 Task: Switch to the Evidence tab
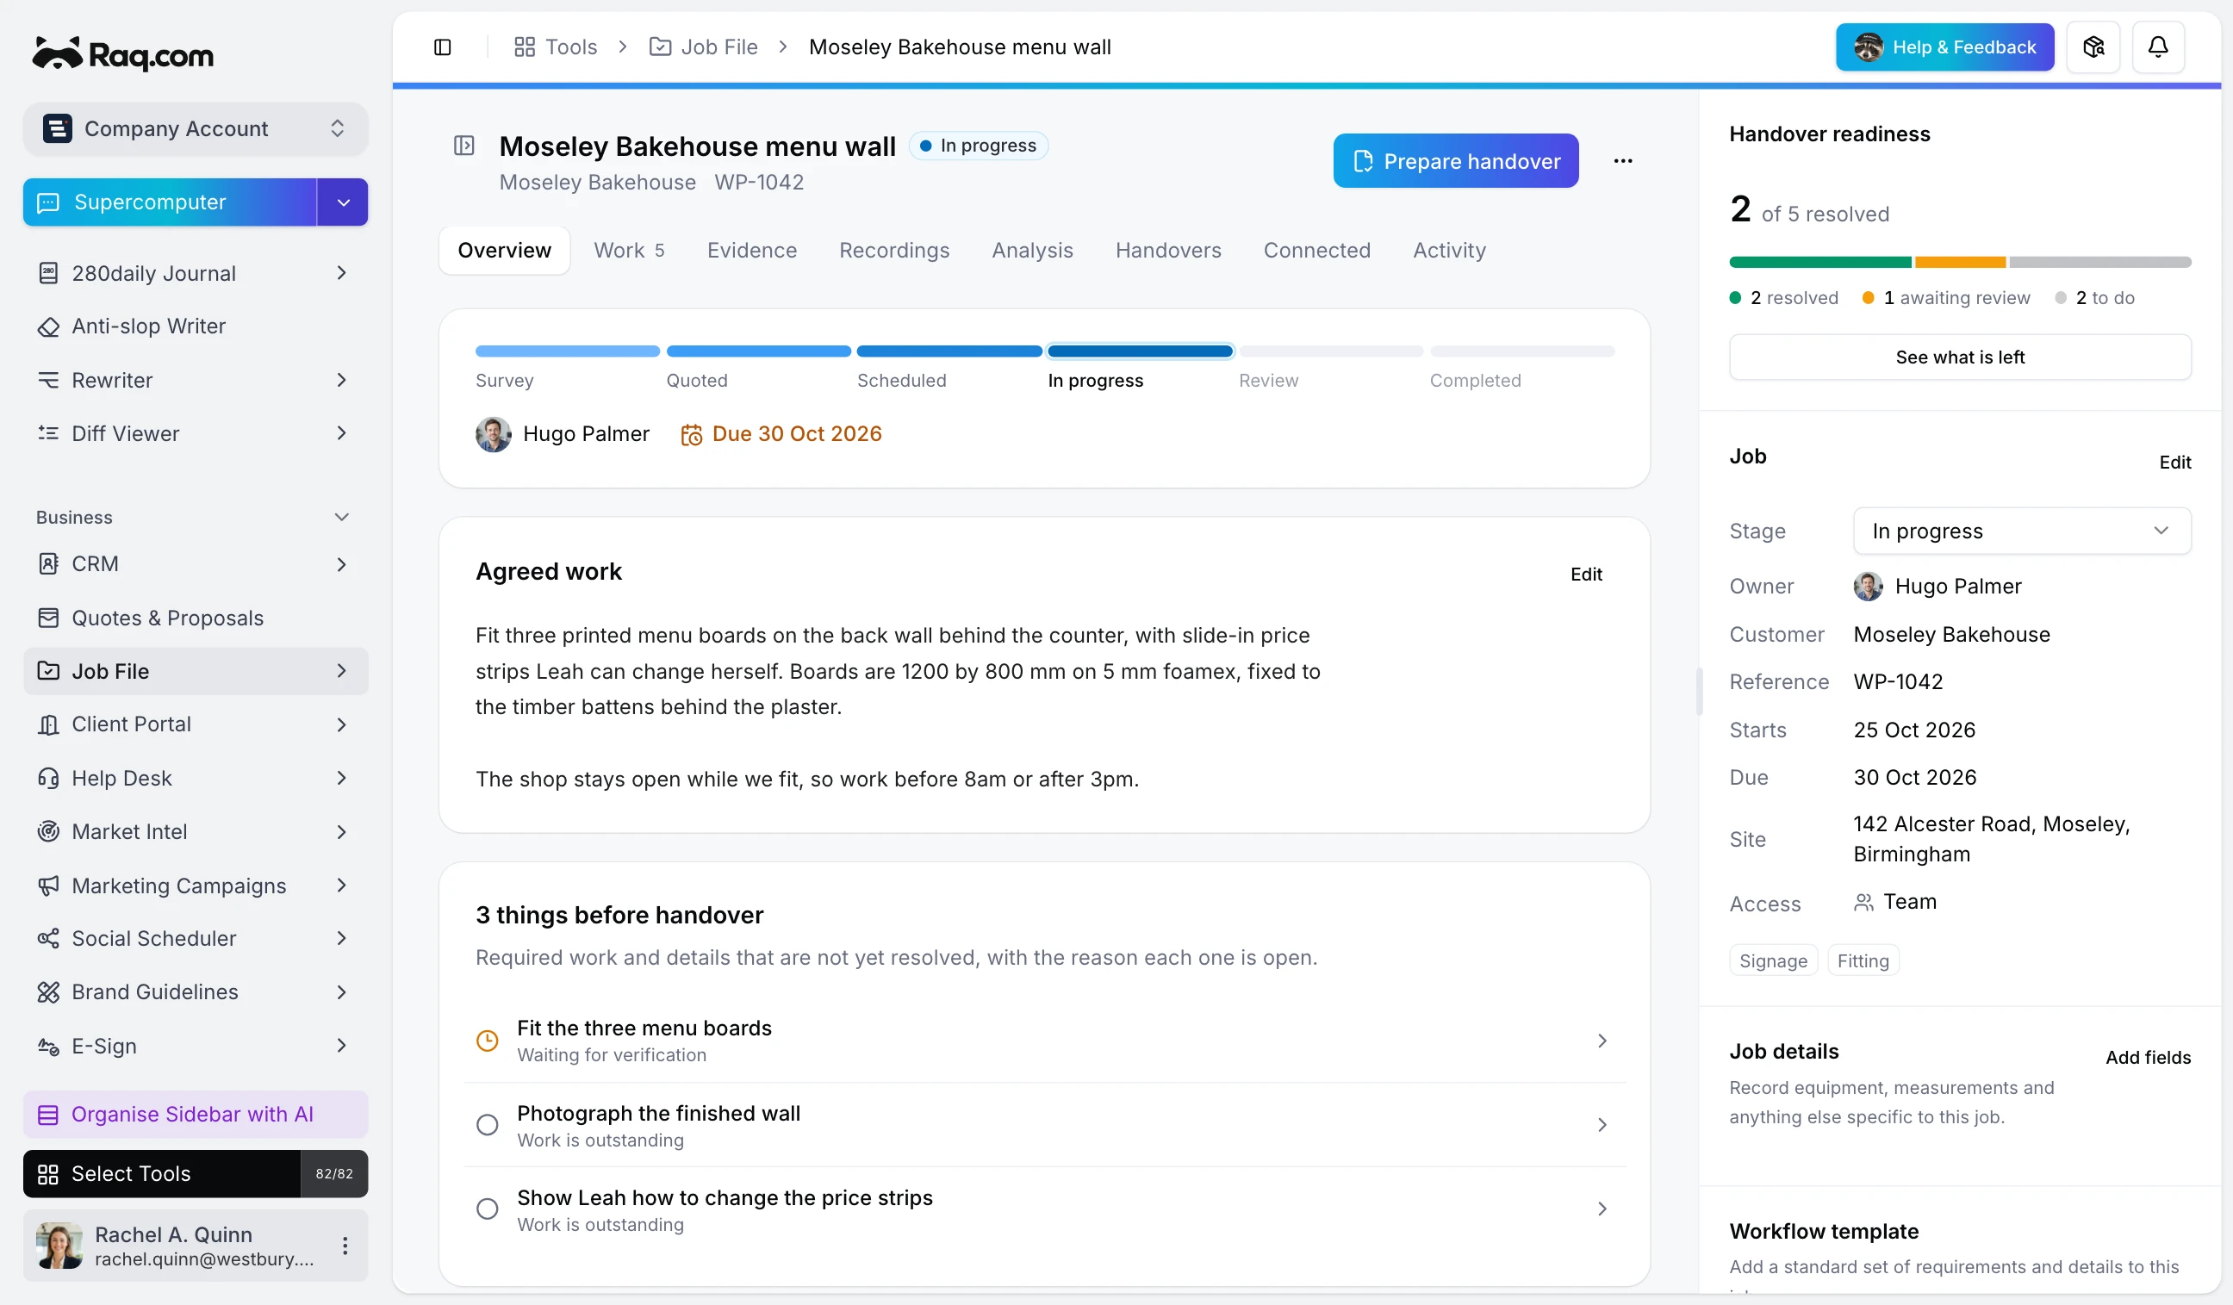[751, 251]
